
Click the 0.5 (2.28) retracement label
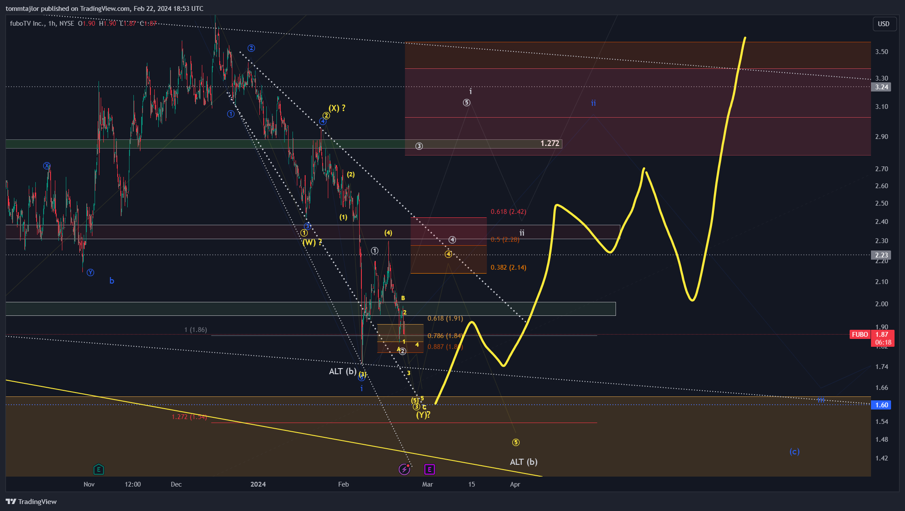point(505,240)
